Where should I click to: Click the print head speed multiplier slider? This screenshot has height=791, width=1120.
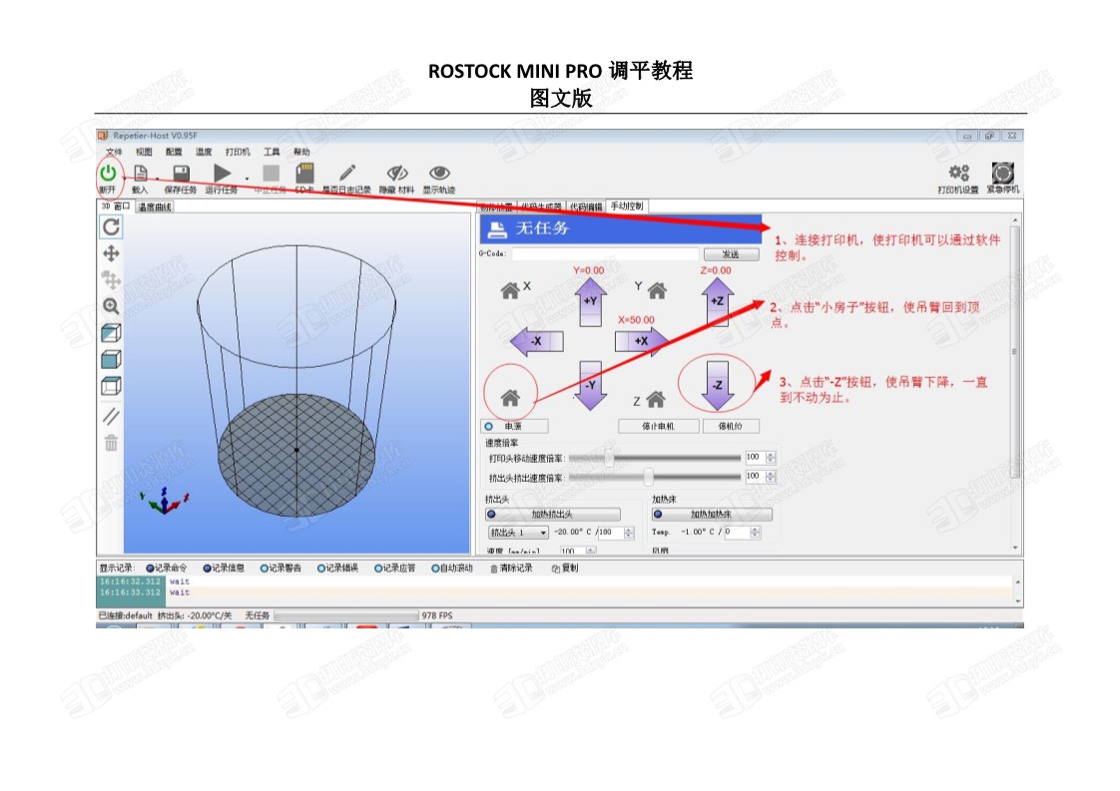[x=610, y=458]
